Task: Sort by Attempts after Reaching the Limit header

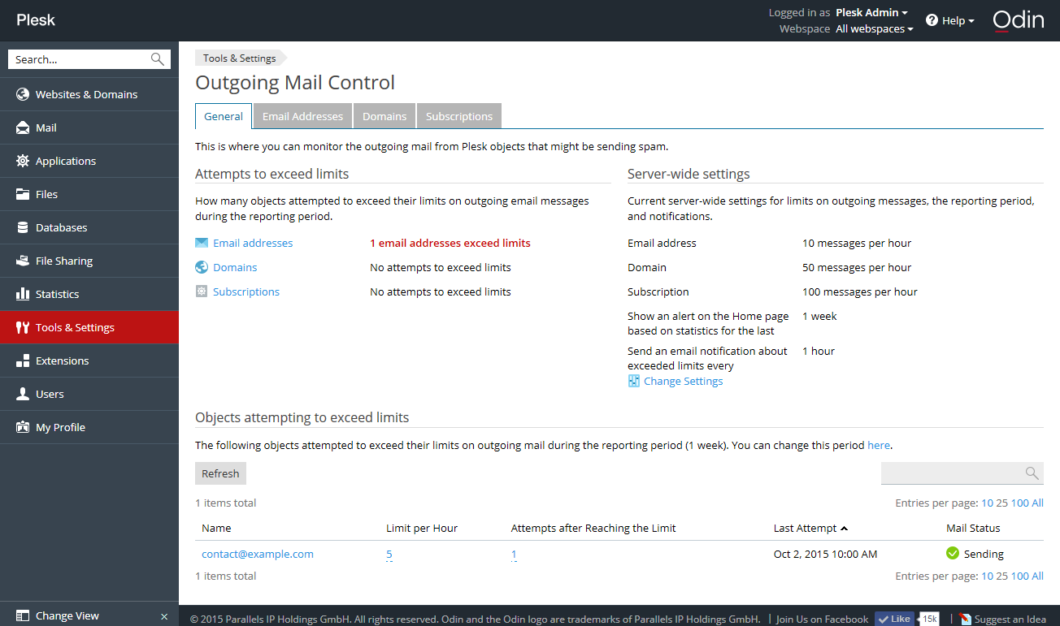Action: 593,528
